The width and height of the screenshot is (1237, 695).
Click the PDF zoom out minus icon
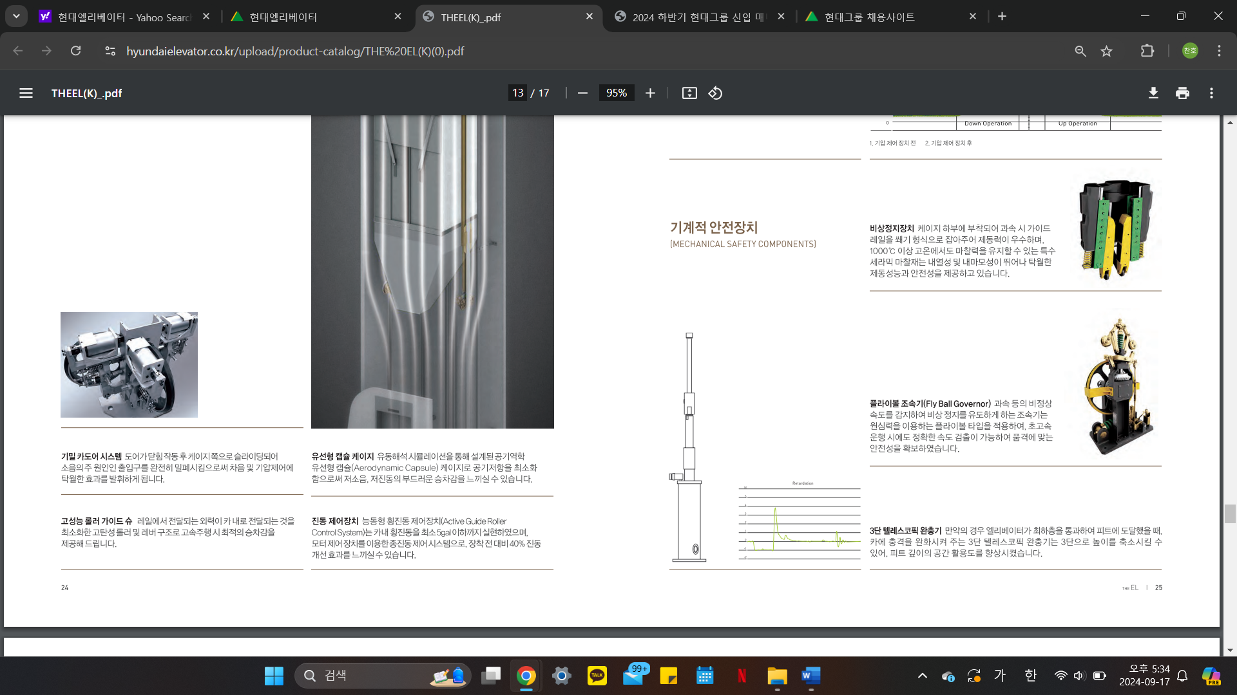point(582,93)
